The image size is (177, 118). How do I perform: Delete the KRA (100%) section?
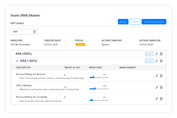point(161,54)
